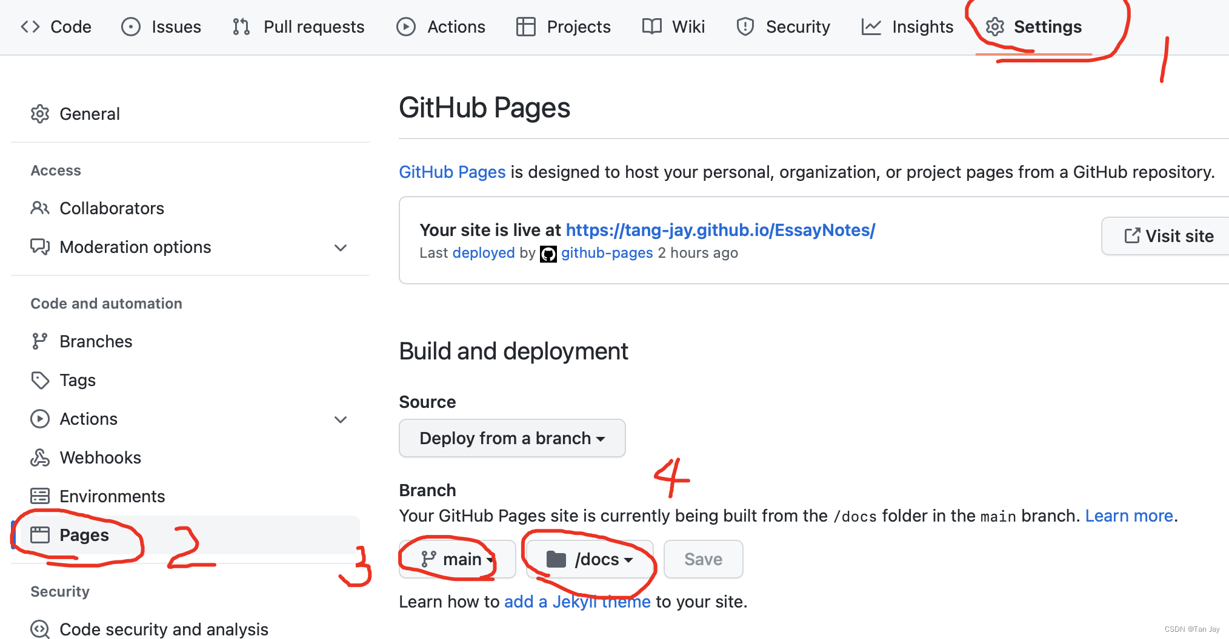Open Tags settings in sidebar

pos(190,380)
